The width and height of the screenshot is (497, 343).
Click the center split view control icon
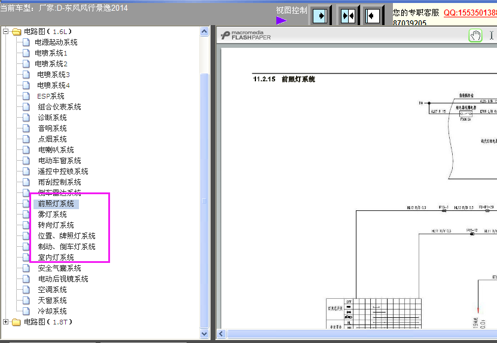click(347, 16)
